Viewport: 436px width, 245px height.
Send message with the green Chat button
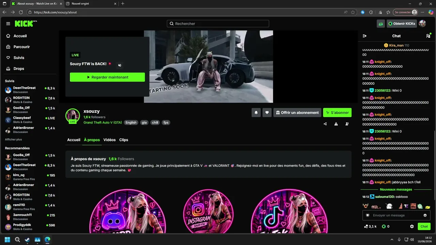coord(424,226)
